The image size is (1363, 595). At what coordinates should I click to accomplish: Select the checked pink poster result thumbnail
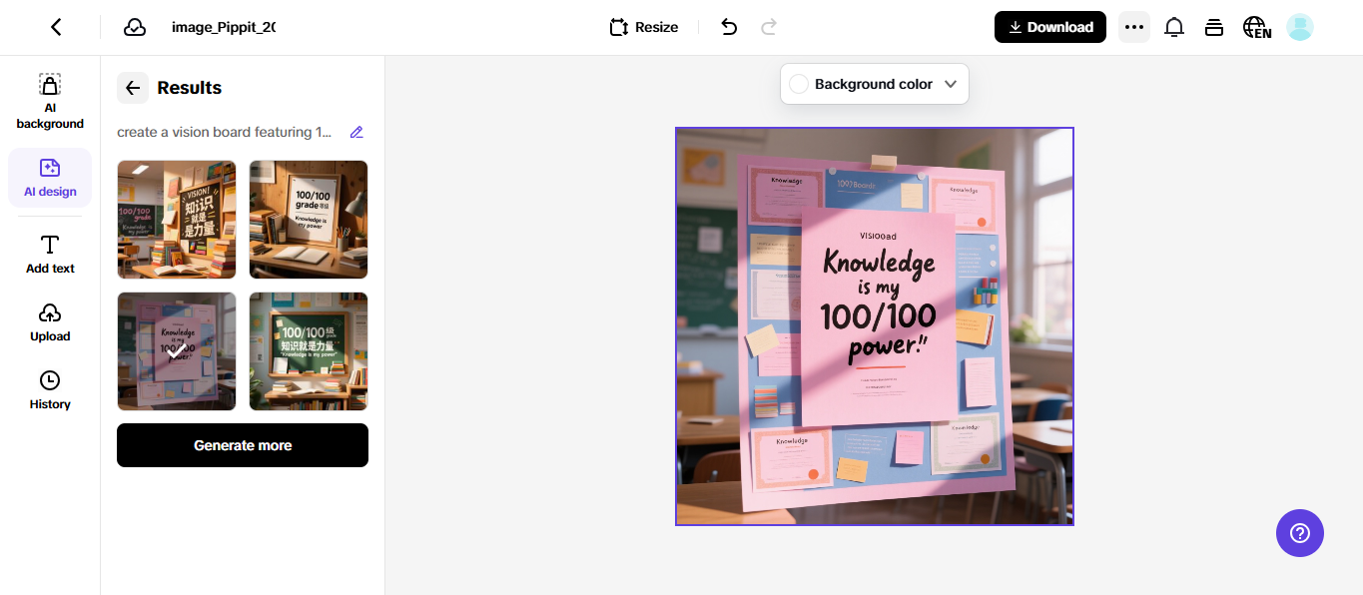177,351
